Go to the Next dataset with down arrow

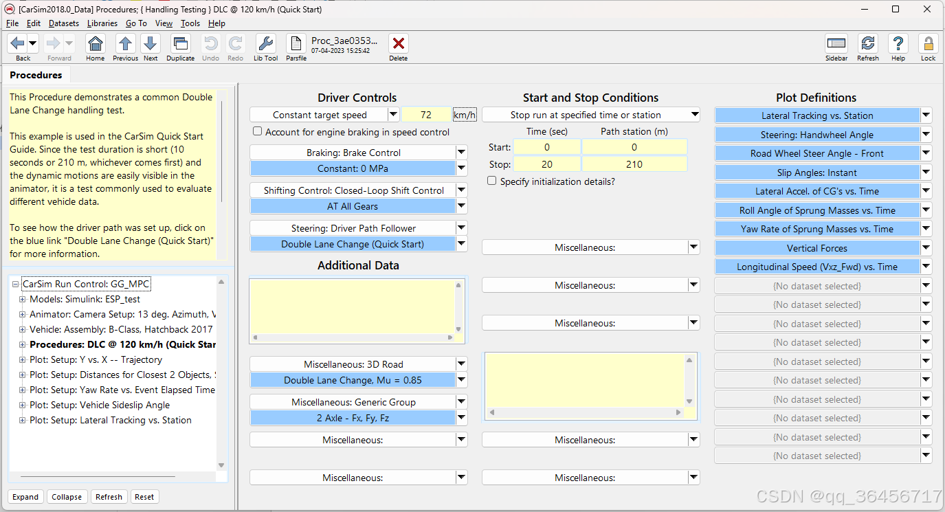(151, 43)
